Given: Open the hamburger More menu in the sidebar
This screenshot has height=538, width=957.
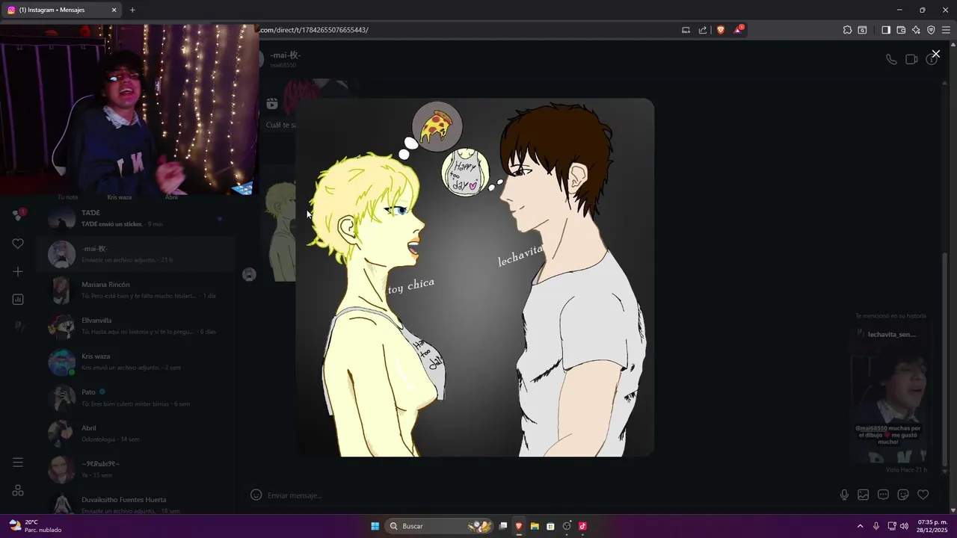Looking at the screenshot, I should pyautogui.click(x=18, y=463).
